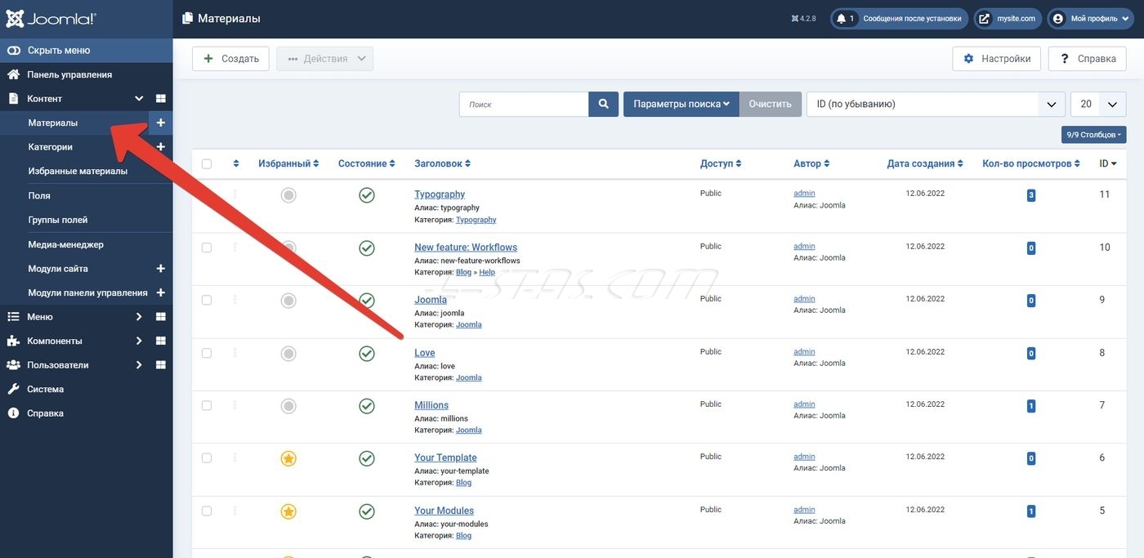
Task: Click the ordering sort arrows column header
Action: pos(236,164)
